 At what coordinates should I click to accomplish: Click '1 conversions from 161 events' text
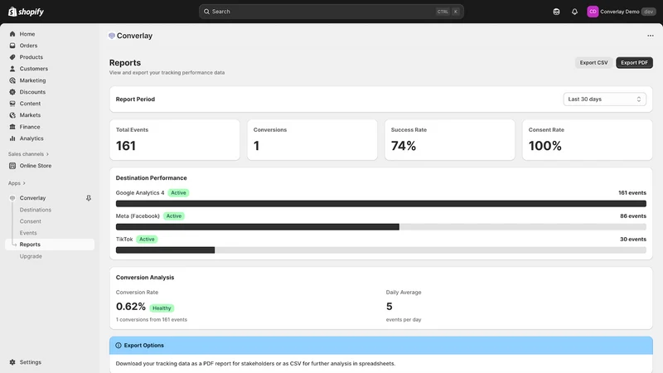(x=152, y=320)
